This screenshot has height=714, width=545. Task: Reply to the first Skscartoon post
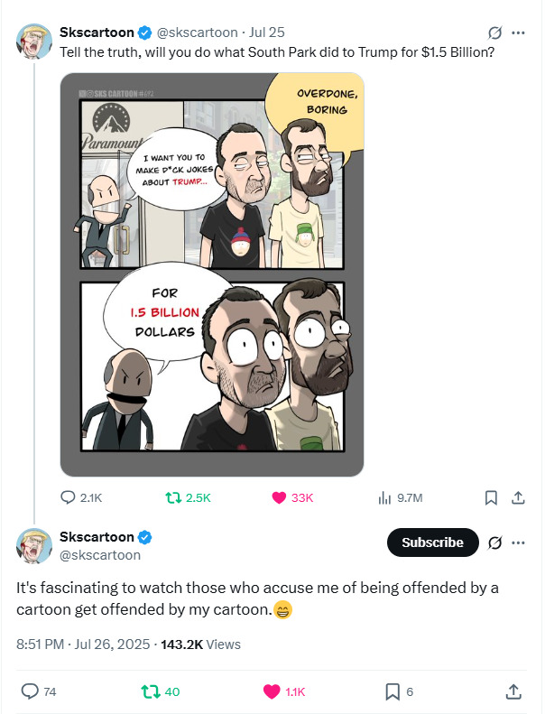[x=69, y=497]
